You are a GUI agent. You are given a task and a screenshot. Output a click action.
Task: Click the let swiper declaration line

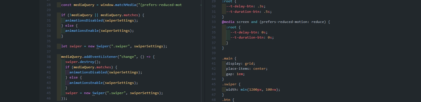(114, 46)
